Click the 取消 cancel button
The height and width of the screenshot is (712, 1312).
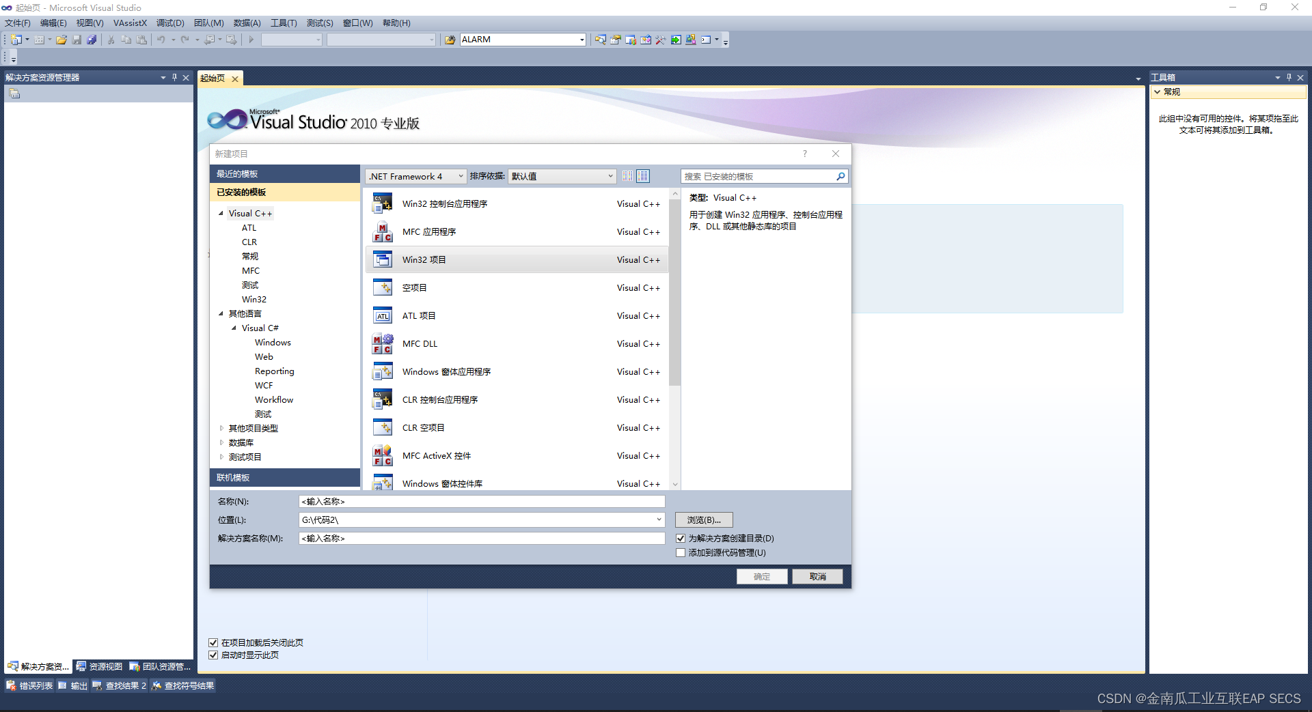(817, 576)
